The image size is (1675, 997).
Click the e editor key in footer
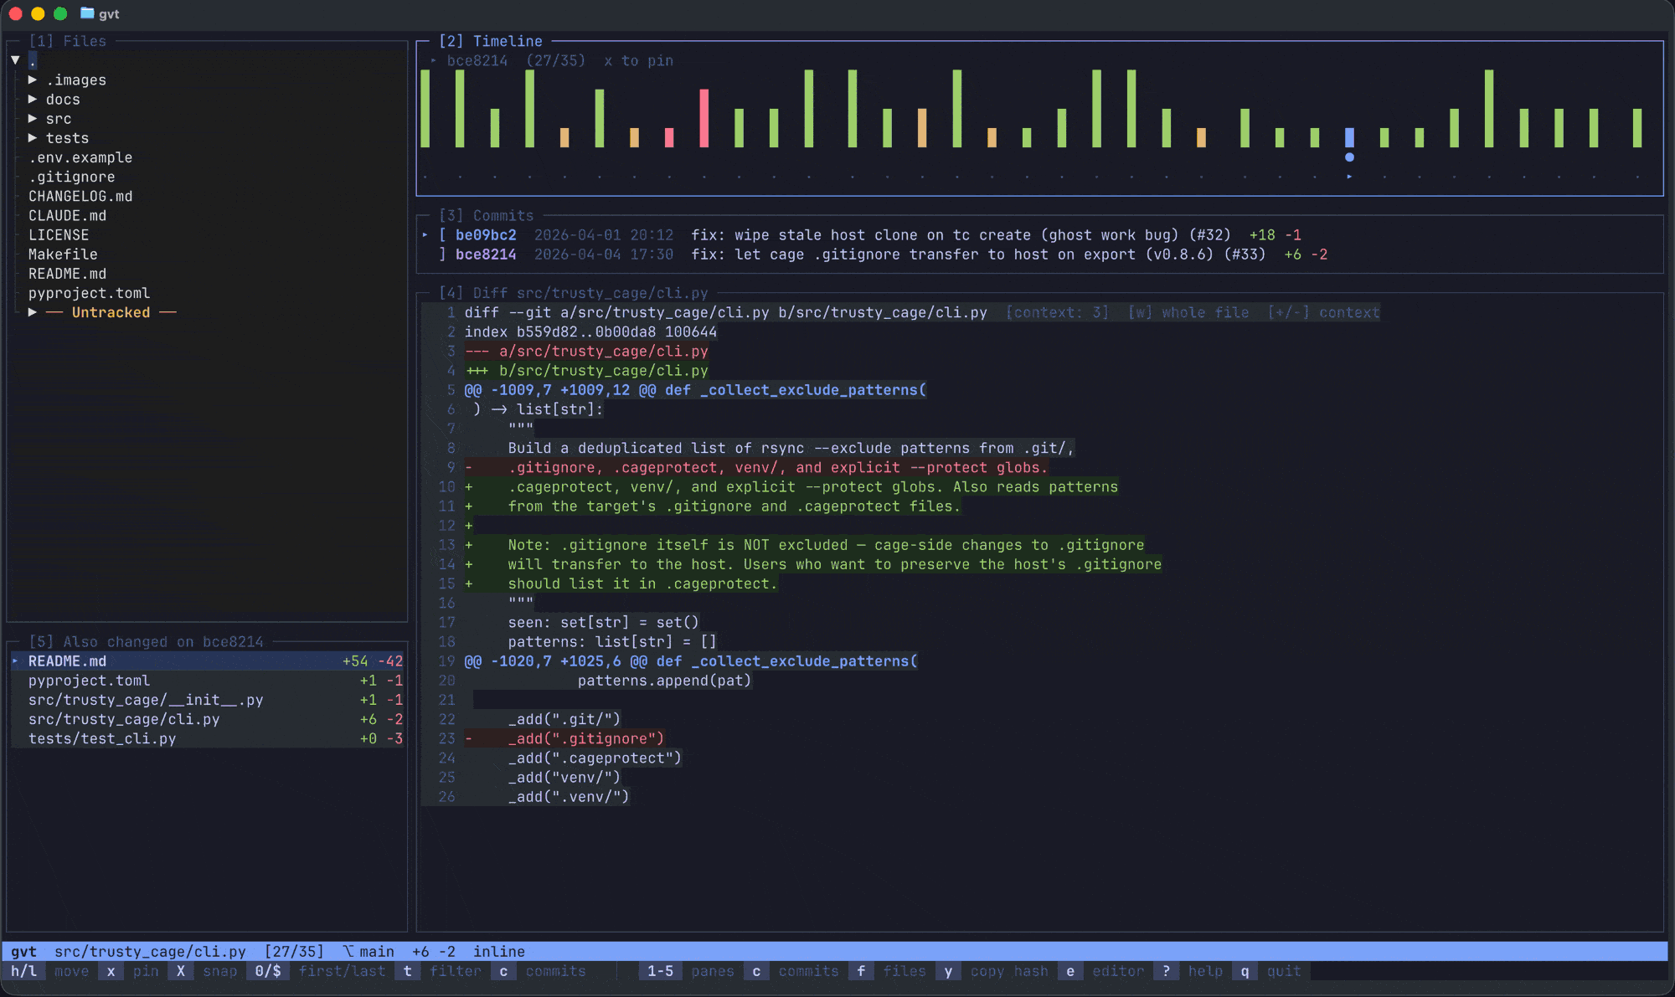(x=1070, y=971)
